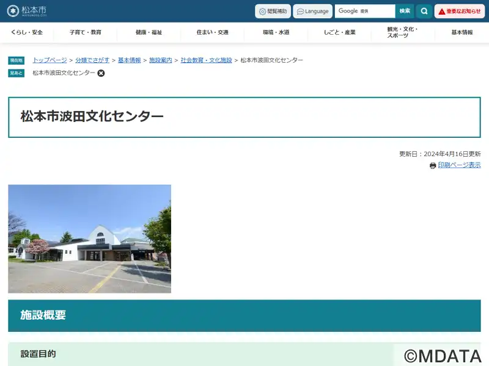The image size is (489, 366).
Task: Click the Matsumoto City logo
Action: pyautogui.click(x=27, y=11)
